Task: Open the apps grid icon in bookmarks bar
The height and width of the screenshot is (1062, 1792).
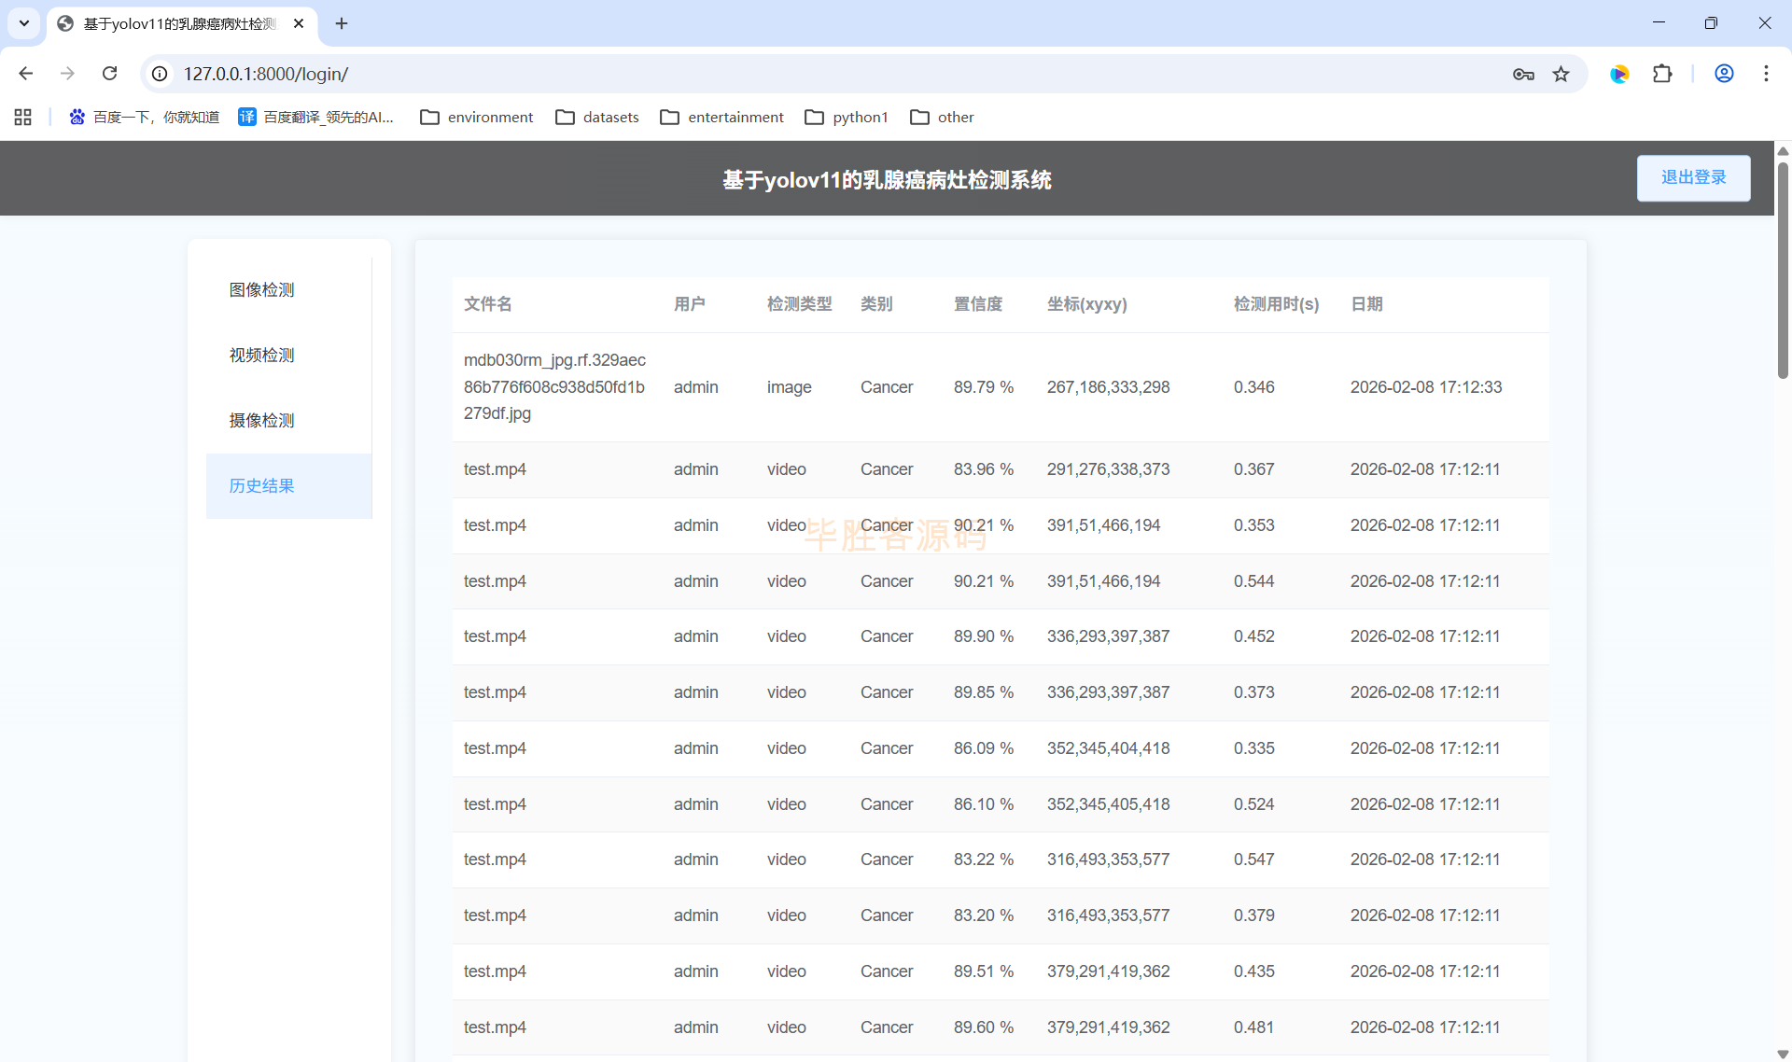Action: point(23,117)
